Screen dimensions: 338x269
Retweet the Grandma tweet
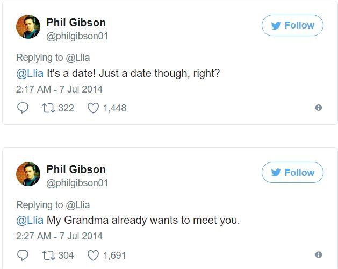click(49, 255)
